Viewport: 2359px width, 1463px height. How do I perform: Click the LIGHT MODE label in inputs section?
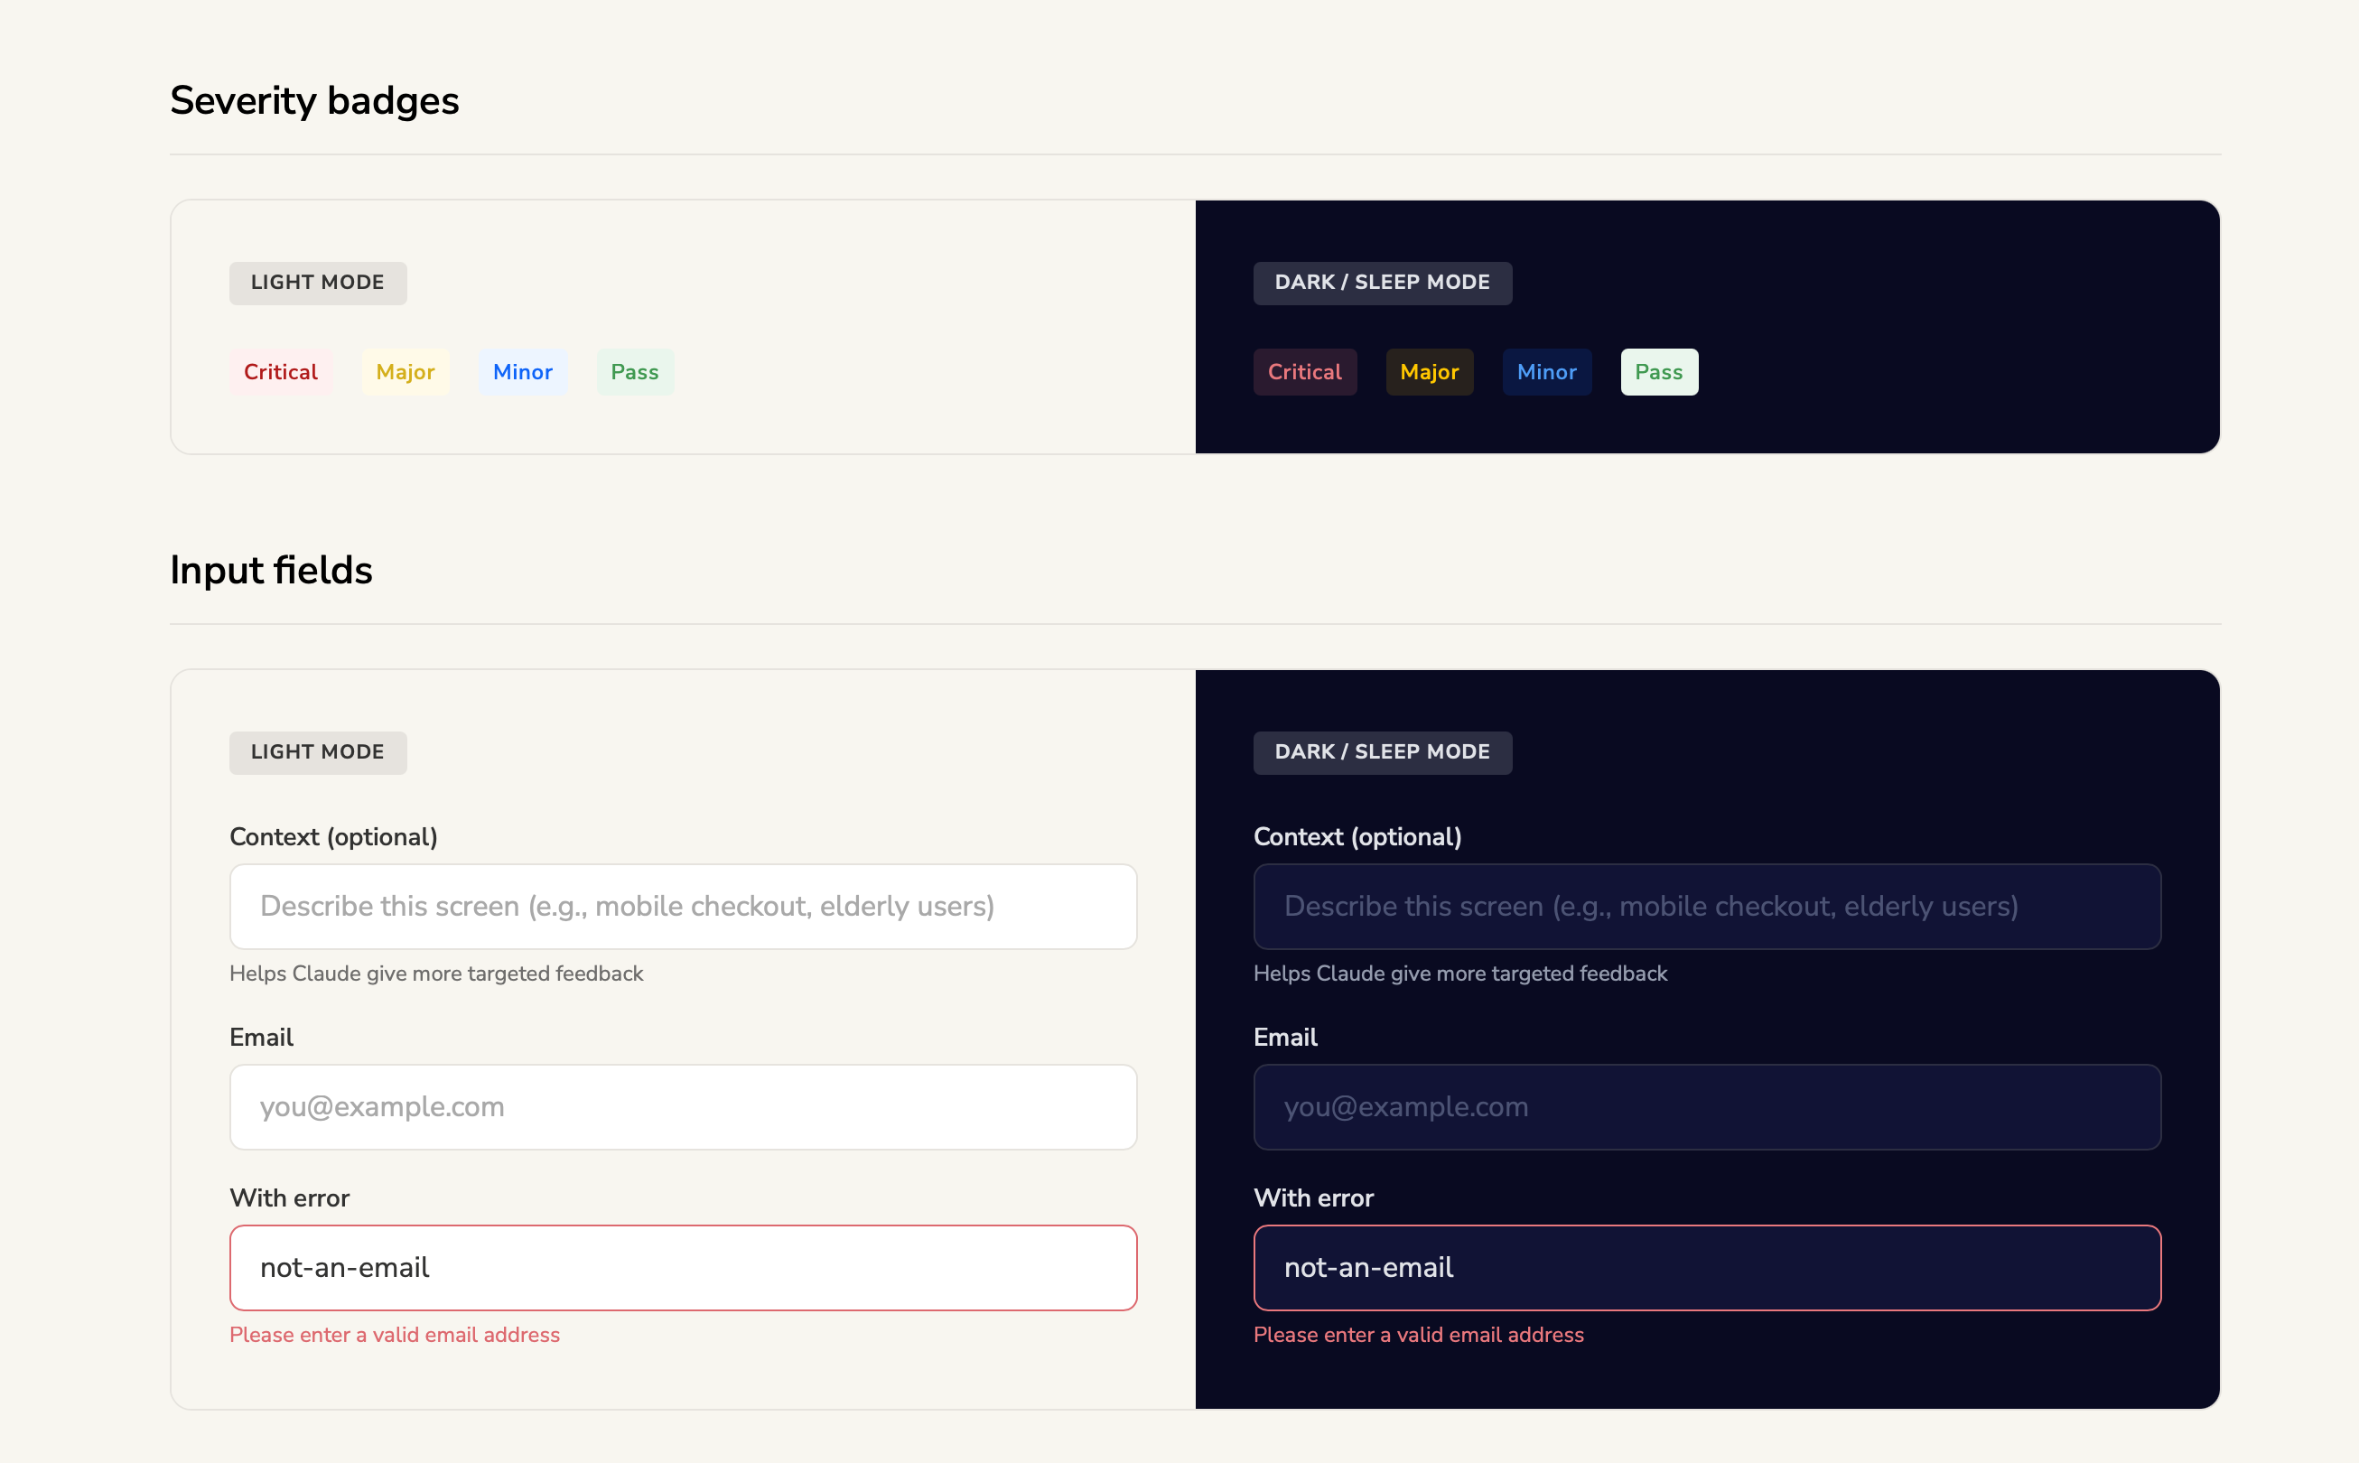(x=317, y=751)
